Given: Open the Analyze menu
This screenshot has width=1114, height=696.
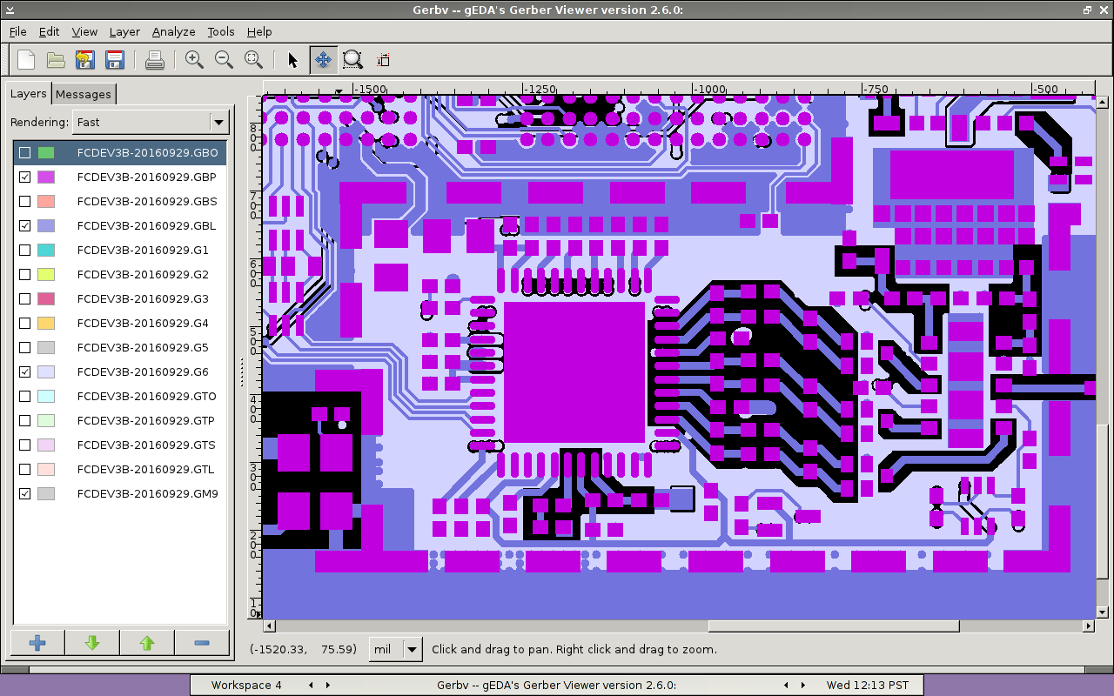Looking at the screenshot, I should tap(173, 31).
